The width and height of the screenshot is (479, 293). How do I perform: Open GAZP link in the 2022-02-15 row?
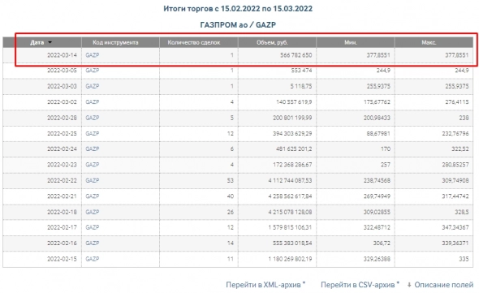point(93,259)
